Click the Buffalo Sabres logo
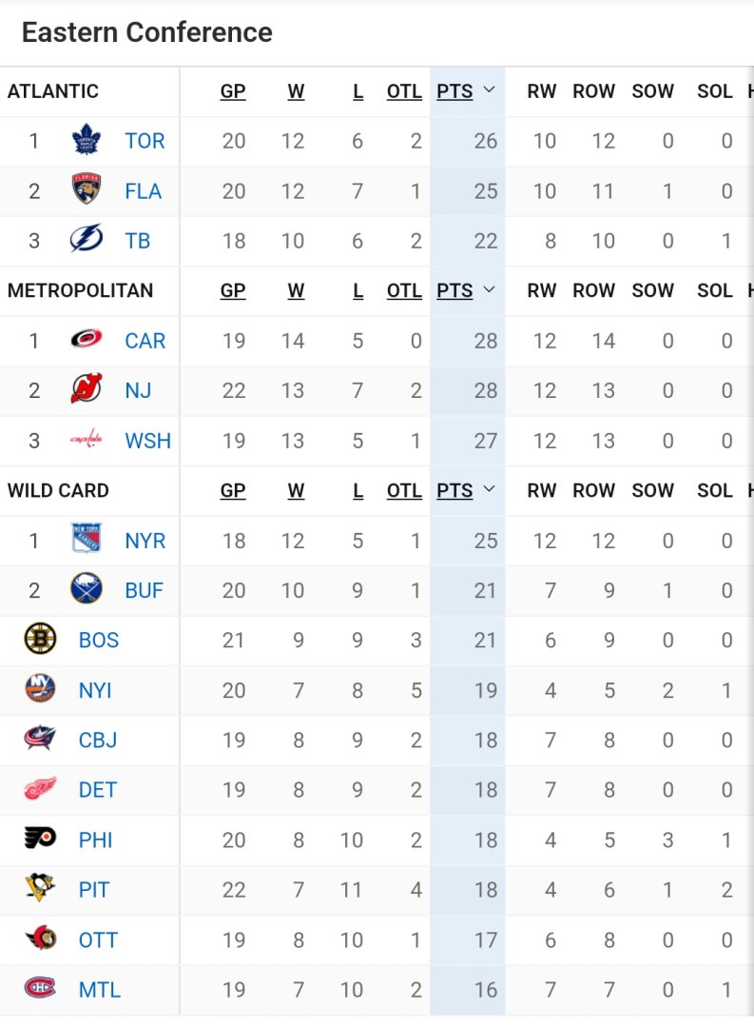Image resolution: width=754 pixels, height=1028 pixels. [x=87, y=590]
